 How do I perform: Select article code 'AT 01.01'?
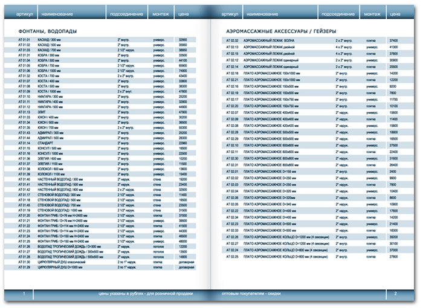pos(24,40)
